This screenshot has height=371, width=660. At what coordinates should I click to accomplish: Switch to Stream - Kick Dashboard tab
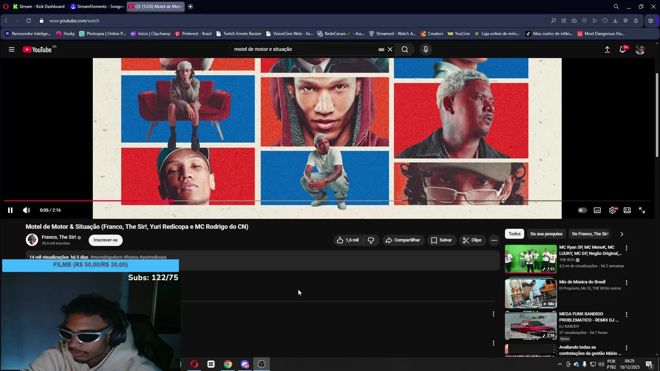[x=39, y=7]
